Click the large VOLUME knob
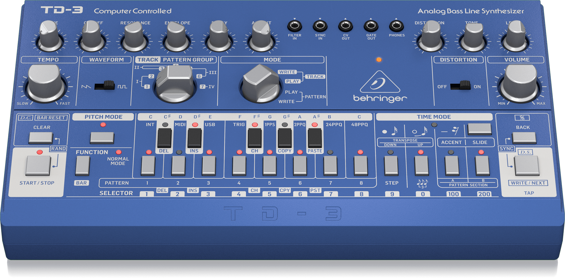The width and height of the screenshot is (565, 278). click(x=519, y=84)
